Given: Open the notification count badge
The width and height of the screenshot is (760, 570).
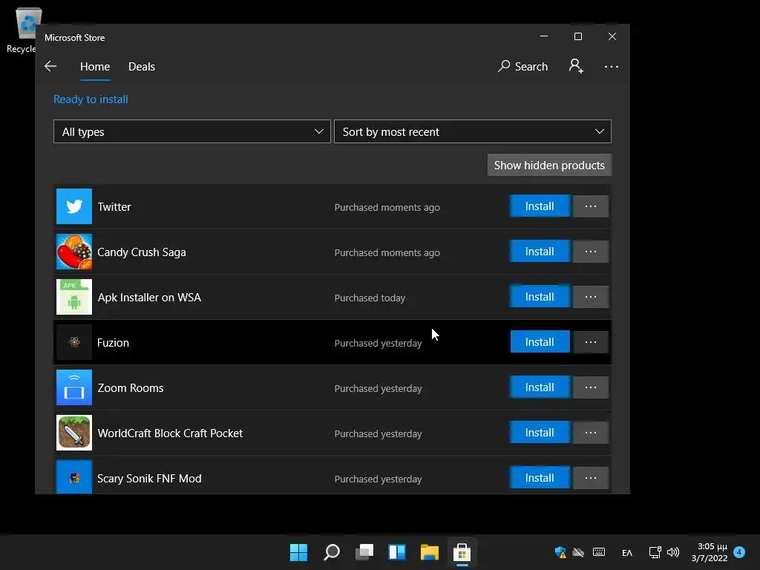Looking at the screenshot, I should point(739,552).
